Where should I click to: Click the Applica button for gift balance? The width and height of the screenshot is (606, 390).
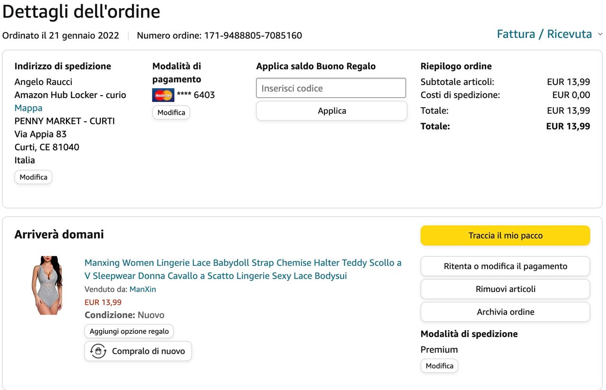(x=331, y=111)
